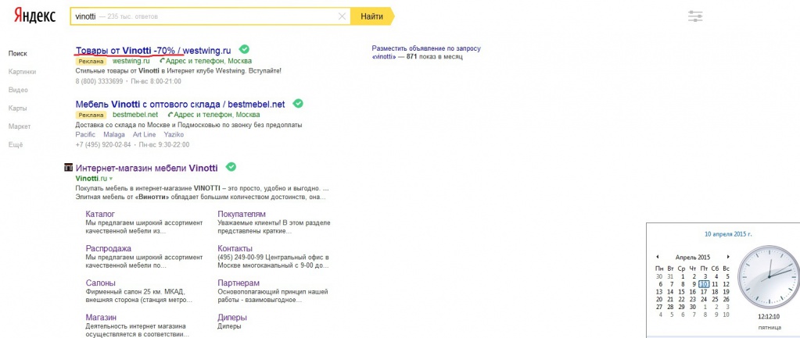Click verified badge next to Vinotti store
The height and width of the screenshot is (338, 800).
[x=231, y=166]
